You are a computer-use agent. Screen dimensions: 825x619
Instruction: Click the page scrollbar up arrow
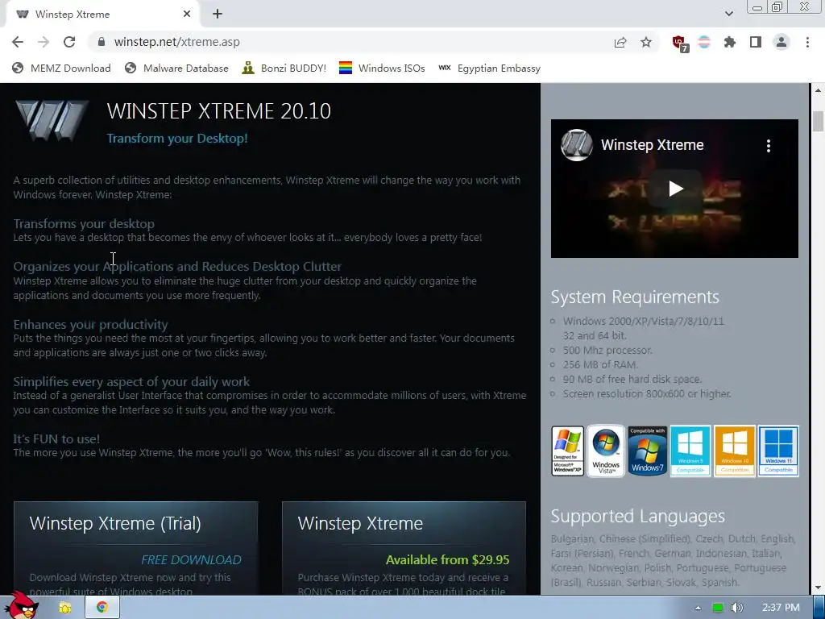pos(818,90)
